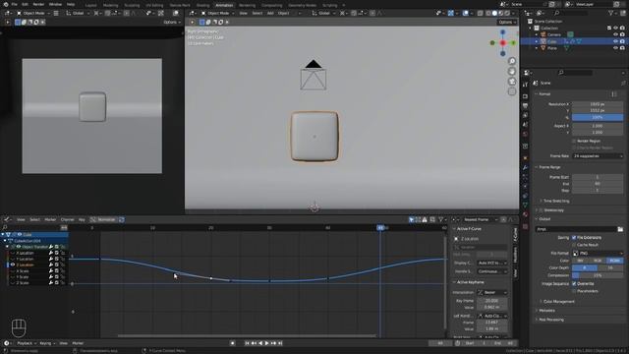The image size is (629, 354).
Task: Click the outliner filter funnel icon
Action: click(x=611, y=13)
